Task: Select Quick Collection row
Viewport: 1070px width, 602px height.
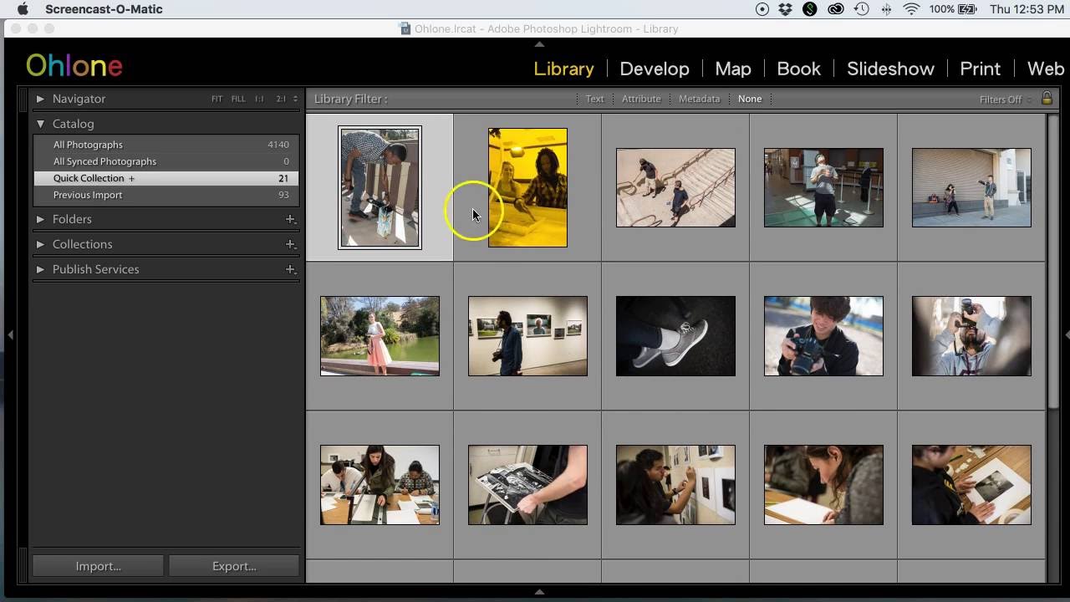Action: [x=166, y=178]
